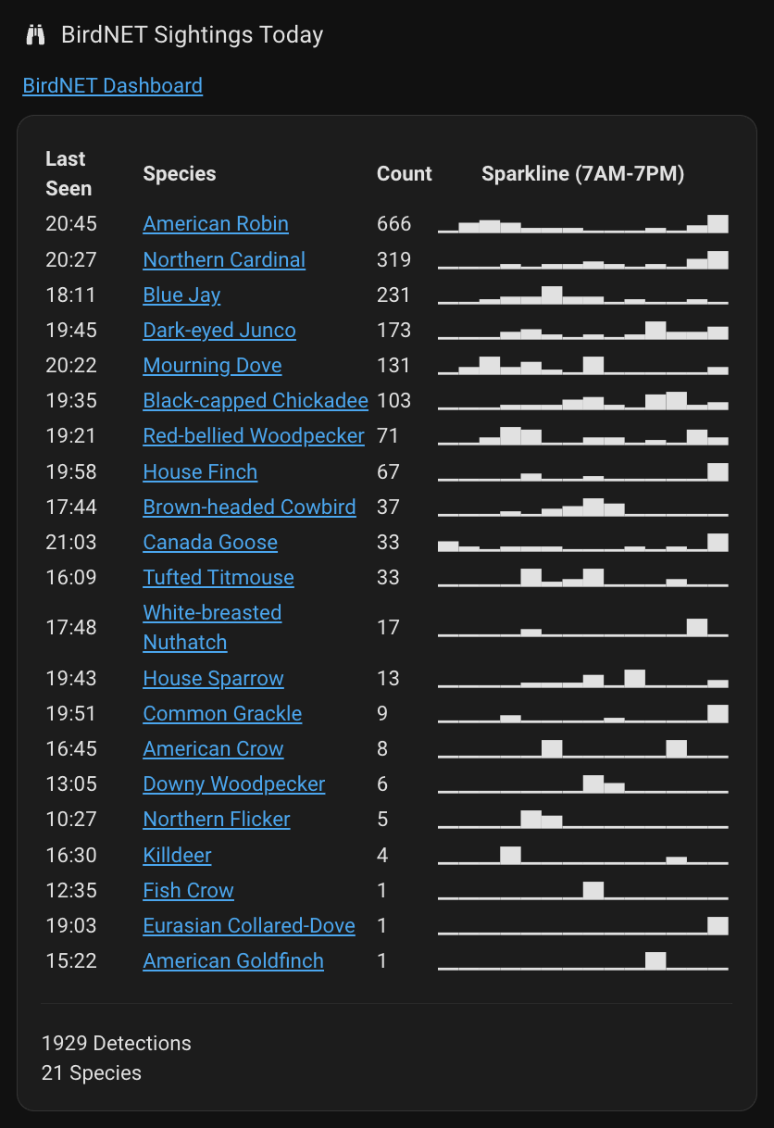This screenshot has height=1128, width=774.
Task: Go to the Fish Crow link
Action: pyautogui.click(x=188, y=891)
